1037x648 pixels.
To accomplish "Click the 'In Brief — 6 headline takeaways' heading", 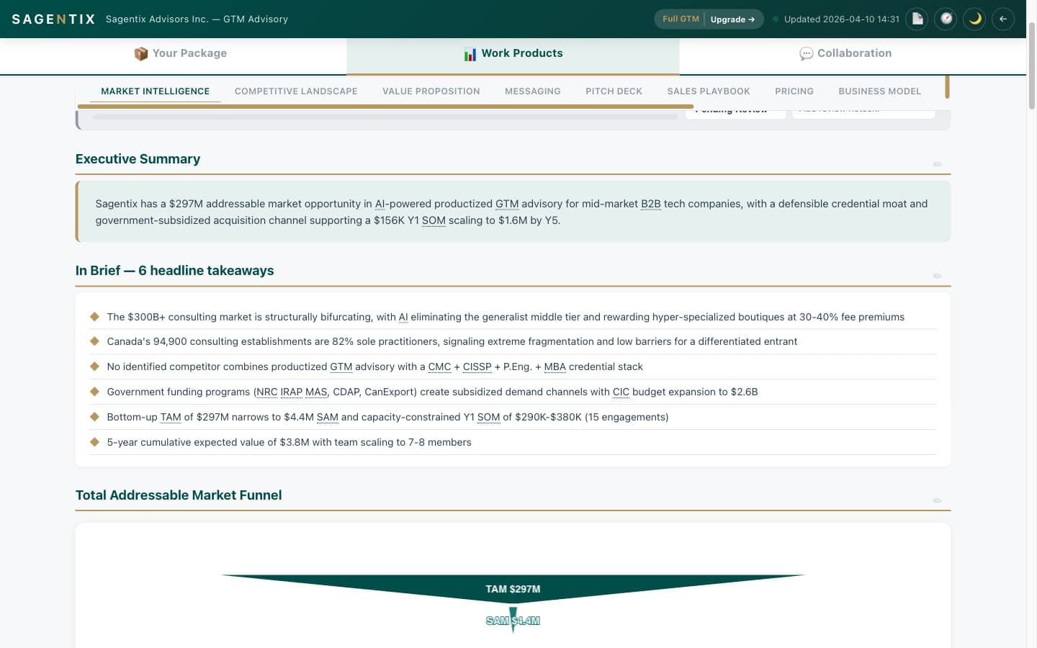I will 174,271.
